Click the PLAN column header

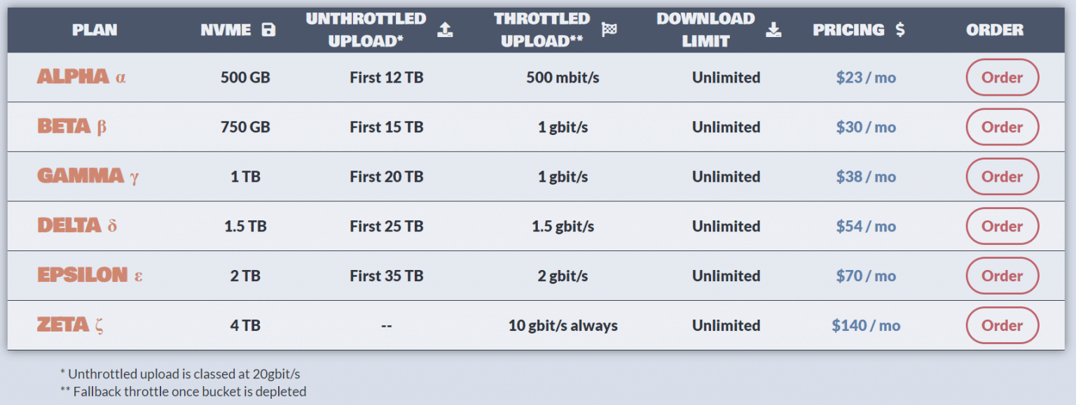pos(95,29)
